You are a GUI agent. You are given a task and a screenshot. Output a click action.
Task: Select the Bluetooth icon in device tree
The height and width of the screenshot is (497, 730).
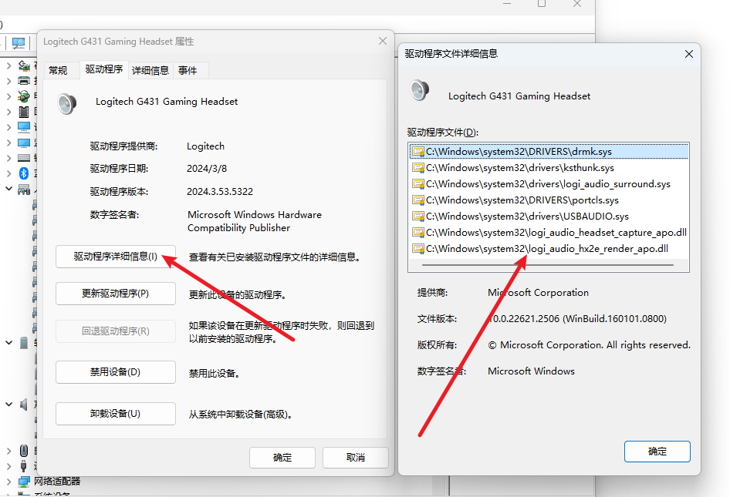[x=24, y=173]
